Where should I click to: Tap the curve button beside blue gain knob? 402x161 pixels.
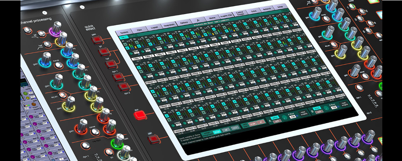pos(59,65)
